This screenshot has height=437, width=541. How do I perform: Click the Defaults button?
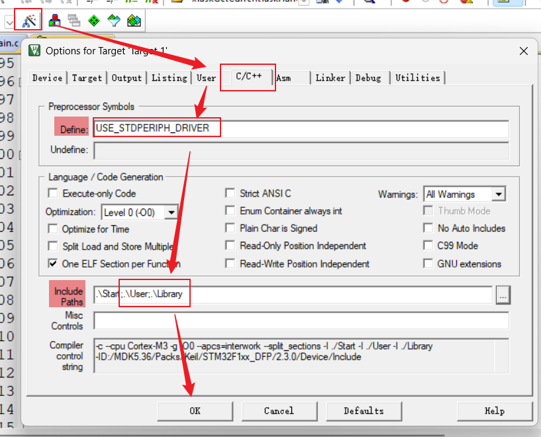[364, 411]
